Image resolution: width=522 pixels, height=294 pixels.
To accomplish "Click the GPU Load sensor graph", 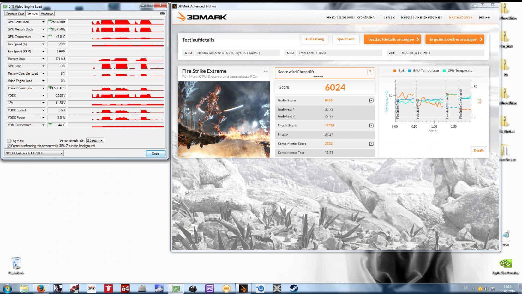I will (116, 66).
